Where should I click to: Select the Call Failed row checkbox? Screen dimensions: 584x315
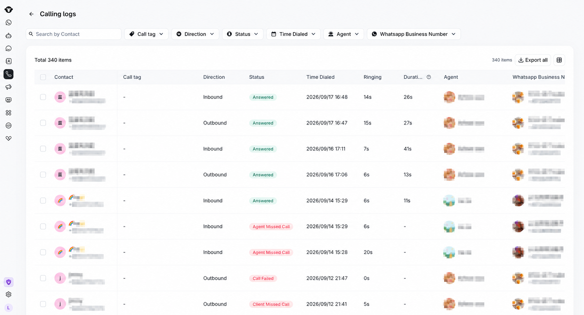(43, 278)
